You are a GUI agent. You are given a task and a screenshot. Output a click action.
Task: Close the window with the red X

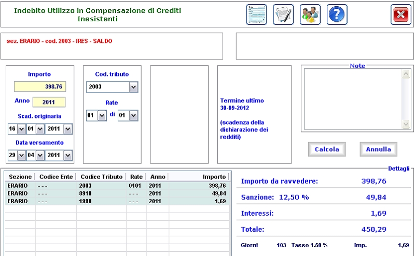click(x=400, y=14)
